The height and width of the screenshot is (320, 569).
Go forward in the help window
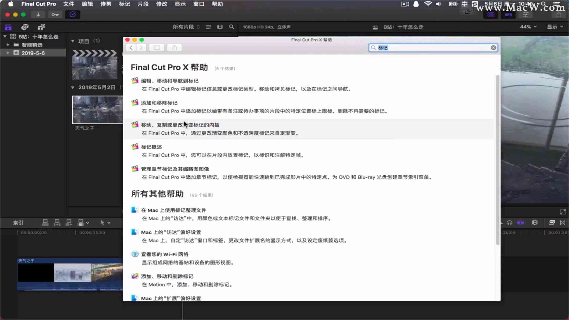click(x=141, y=48)
